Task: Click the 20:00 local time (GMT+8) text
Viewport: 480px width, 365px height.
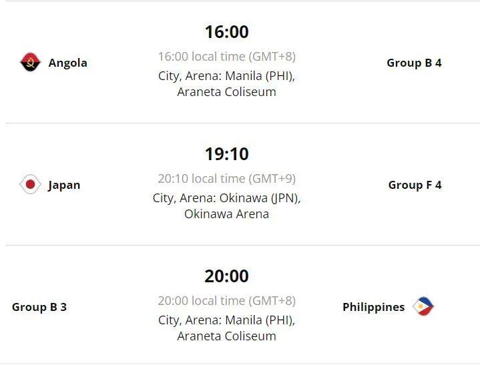Action: [x=226, y=300]
